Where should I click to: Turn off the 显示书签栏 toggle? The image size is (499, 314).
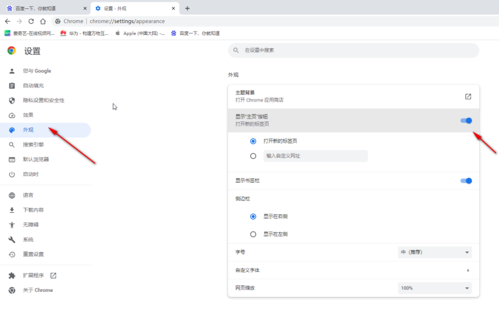[465, 181]
